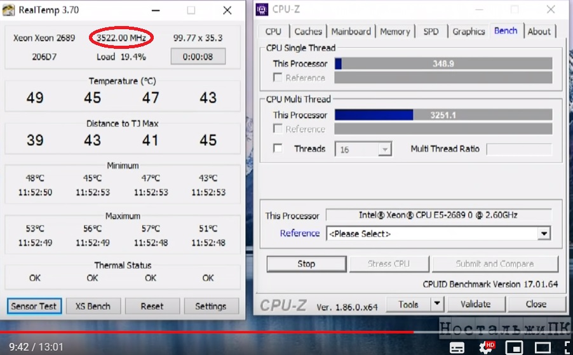Image resolution: width=573 pixels, height=355 pixels.
Task: Click the 0:00:08 timer button in RealTemp
Action: click(198, 57)
